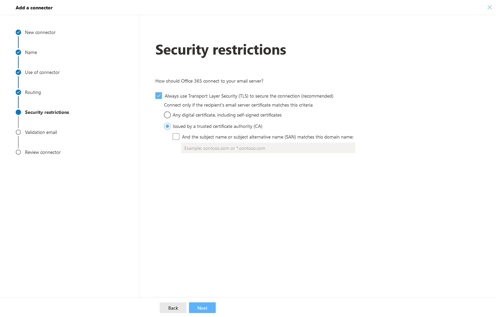Image resolution: width=496 pixels, height=317 pixels.
Task: Select Issued by a trusted CA option
Action: pyautogui.click(x=167, y=126)
